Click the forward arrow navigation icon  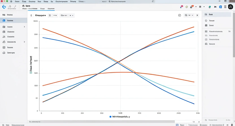[x=15, y=6]
